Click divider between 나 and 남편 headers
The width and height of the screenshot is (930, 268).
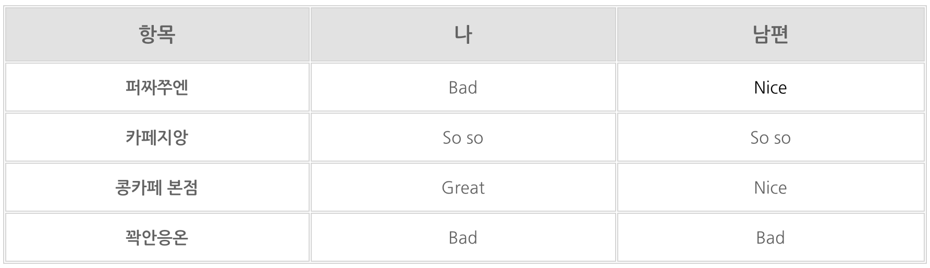[x=617, y=34]
